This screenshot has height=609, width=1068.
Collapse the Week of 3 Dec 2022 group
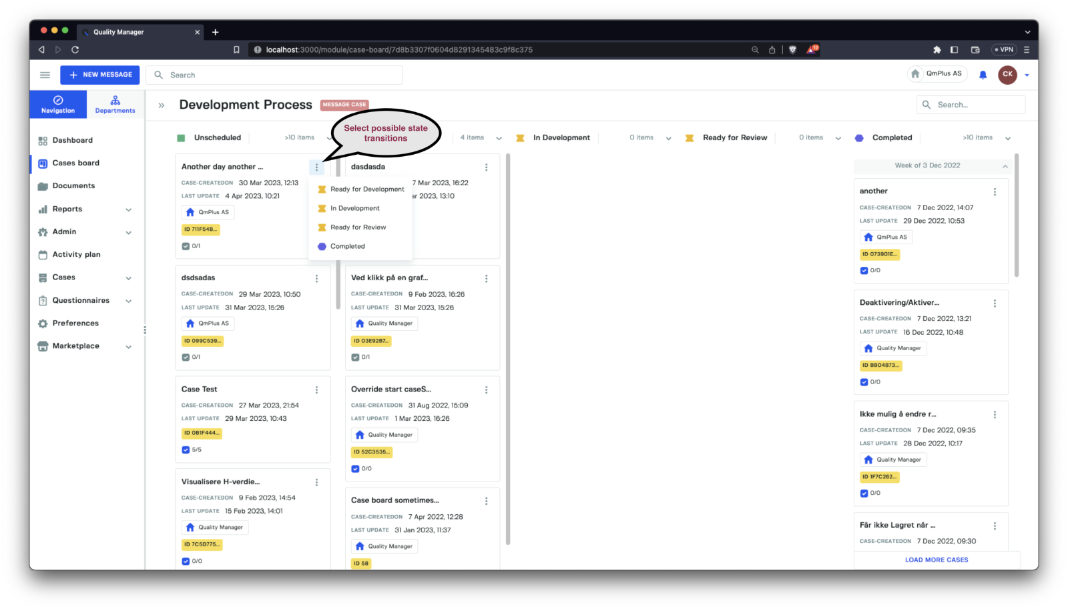point(1005,166)
